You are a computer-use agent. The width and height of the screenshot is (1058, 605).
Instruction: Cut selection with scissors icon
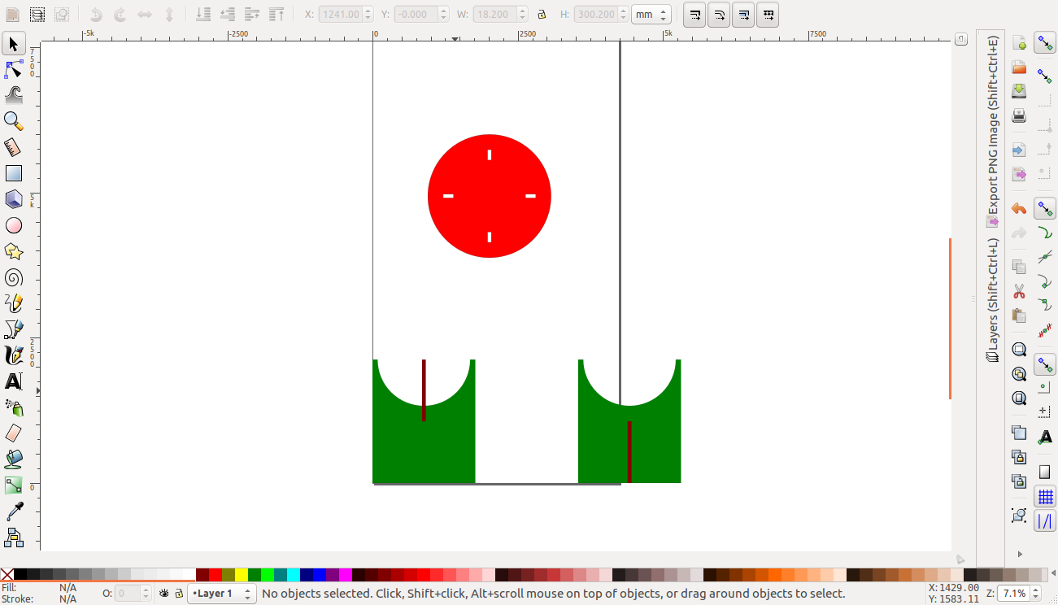(x=1019, y=291)
